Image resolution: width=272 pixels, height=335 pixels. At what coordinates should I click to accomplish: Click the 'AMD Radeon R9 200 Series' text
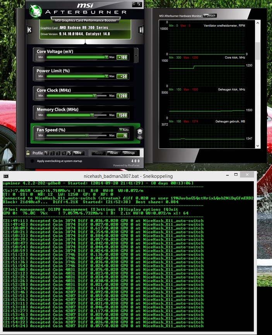click(84, 27)
